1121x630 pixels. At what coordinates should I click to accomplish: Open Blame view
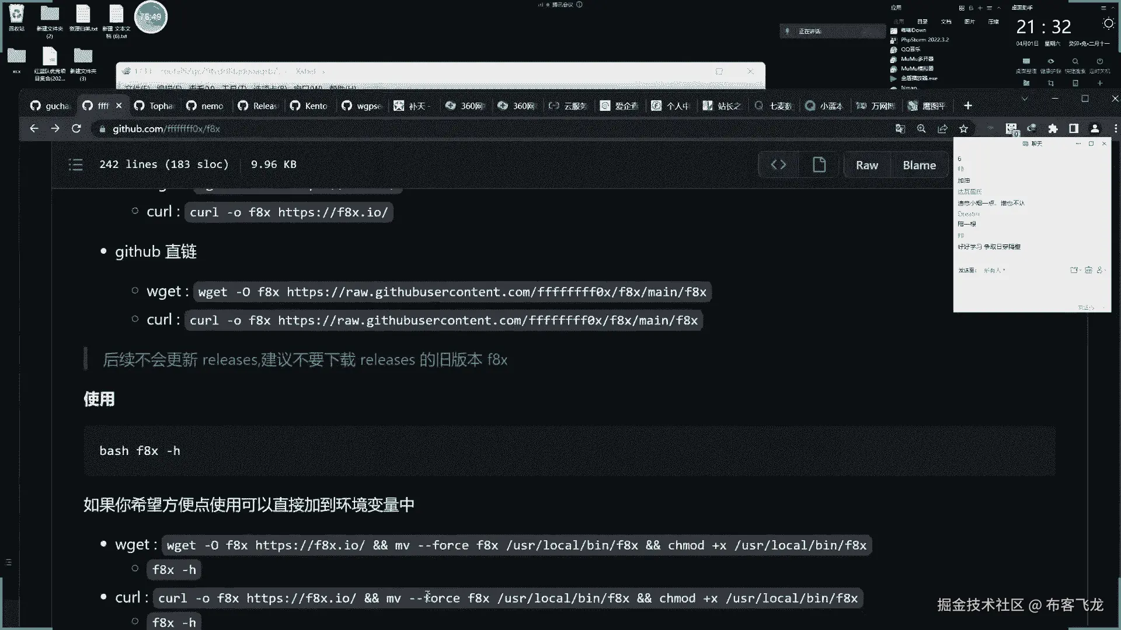coord(919,165)
